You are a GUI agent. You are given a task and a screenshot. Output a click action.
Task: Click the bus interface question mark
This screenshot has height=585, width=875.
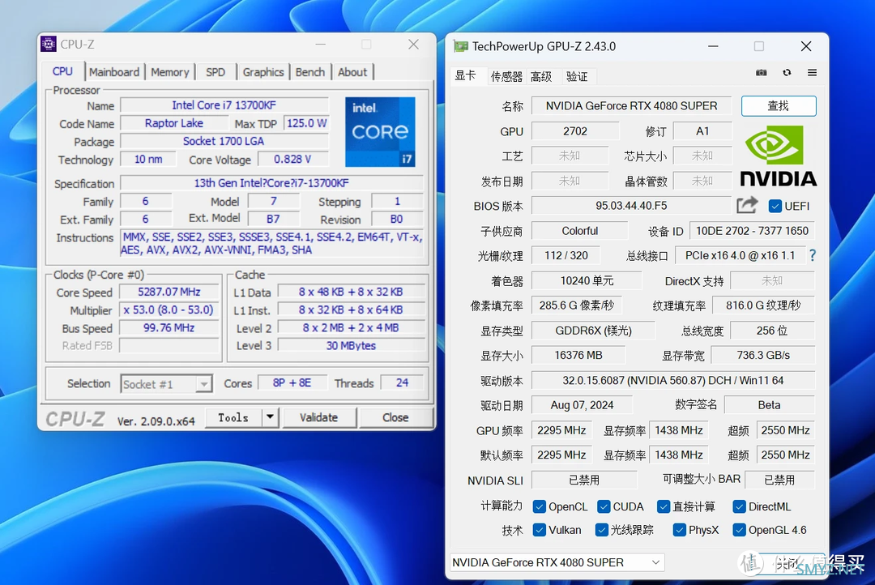click(813, 255)
